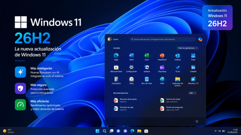The image size is (241, 135).
Task: Click the Más segura shield icon
Action: point(20,88)
